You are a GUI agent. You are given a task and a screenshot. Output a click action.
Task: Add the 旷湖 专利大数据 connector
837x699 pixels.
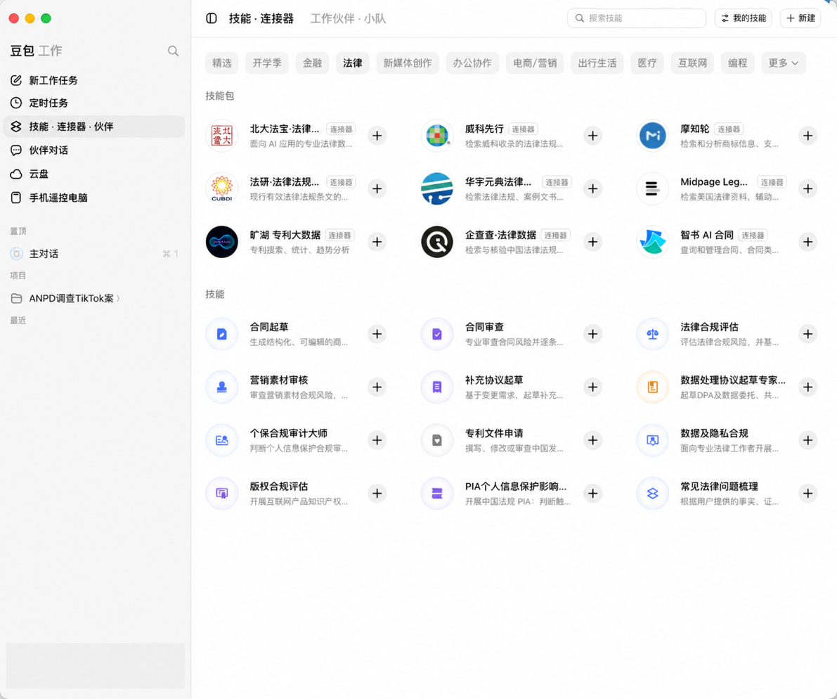click(377, 242)
